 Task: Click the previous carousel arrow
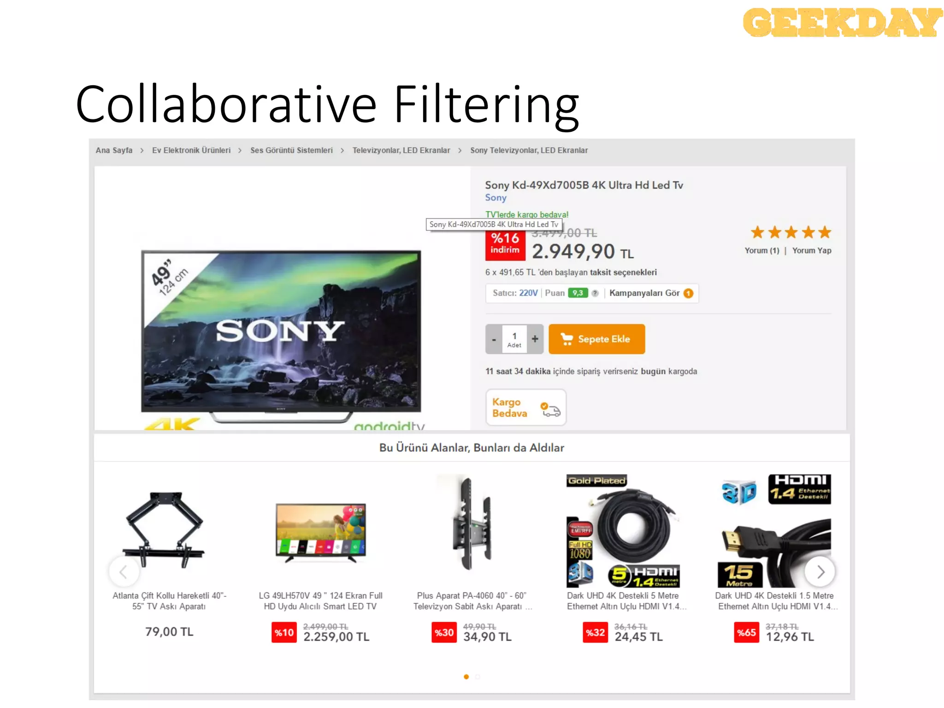click(x=124, y=572)
